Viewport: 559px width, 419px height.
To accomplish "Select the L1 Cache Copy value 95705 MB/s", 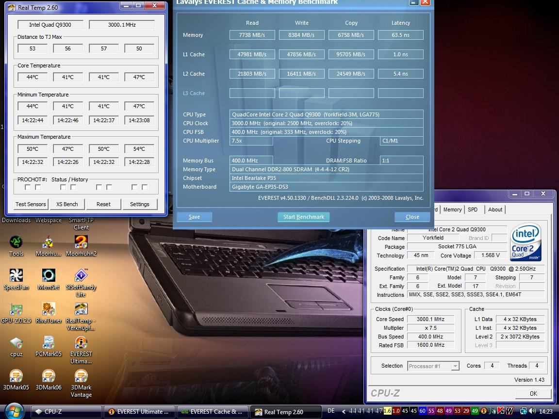I will [351, 54].
